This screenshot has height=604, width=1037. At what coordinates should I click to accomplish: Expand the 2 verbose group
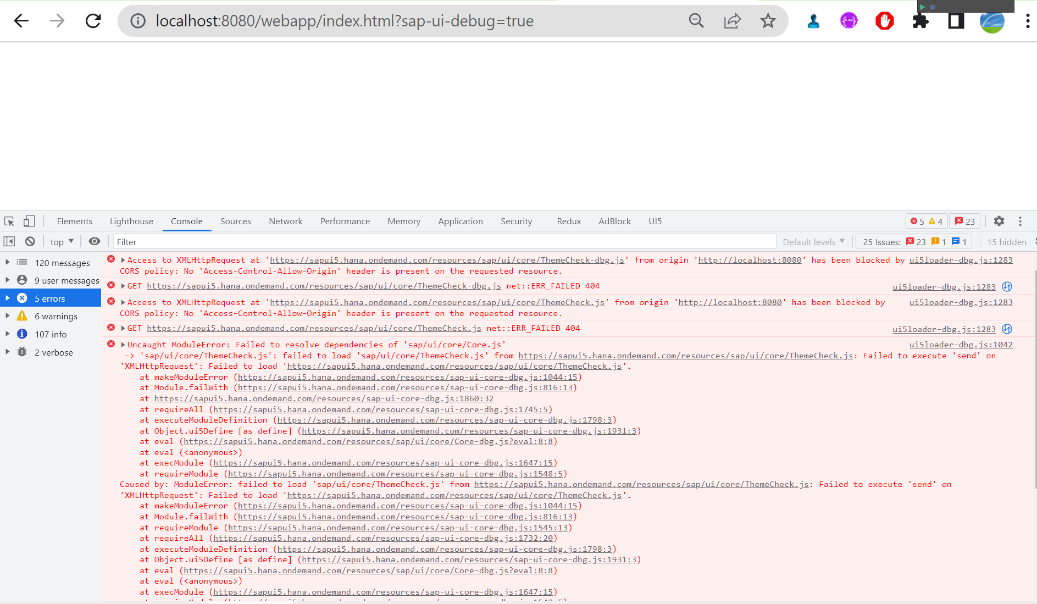click(x=7, y=352)
